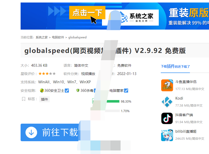The image size is (209, 154).
Task: Click the green 360杀毒 shield icon
Action: (x=78, y=91)
